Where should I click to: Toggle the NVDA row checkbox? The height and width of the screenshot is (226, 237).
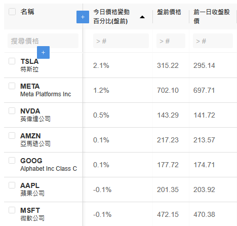[x=12, y=110]
